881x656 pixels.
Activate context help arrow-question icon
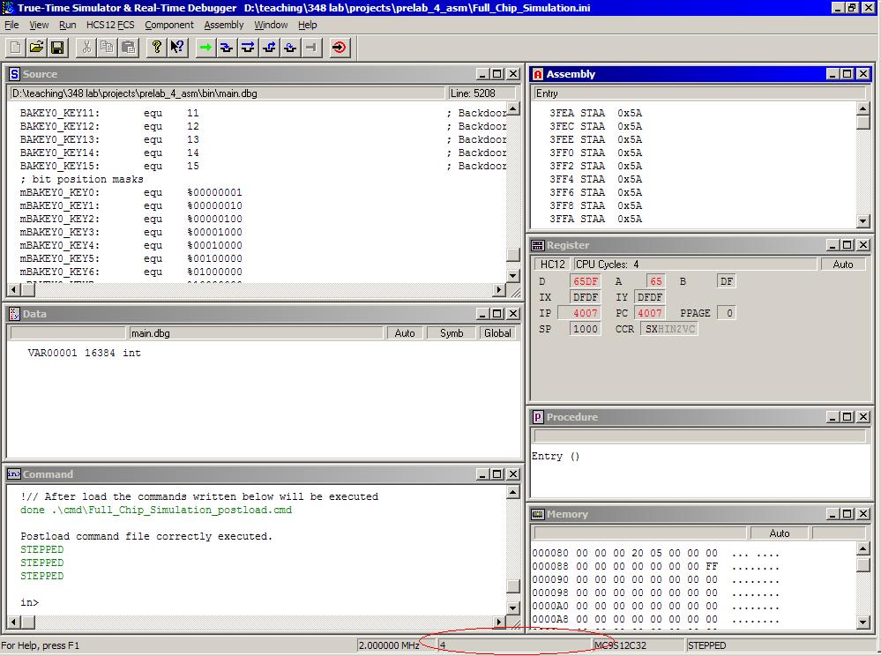[x=177, y=48]
